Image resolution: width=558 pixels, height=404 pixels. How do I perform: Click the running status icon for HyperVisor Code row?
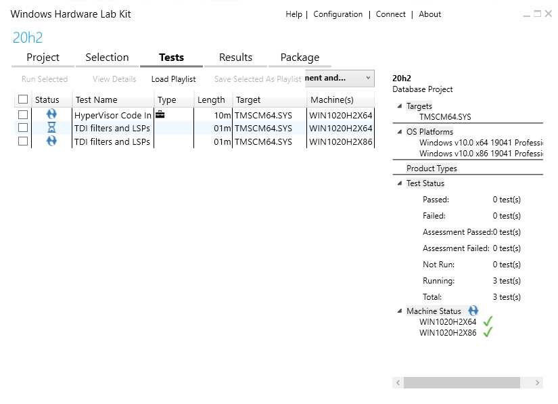pyautogui.click(x=51, y=114)
